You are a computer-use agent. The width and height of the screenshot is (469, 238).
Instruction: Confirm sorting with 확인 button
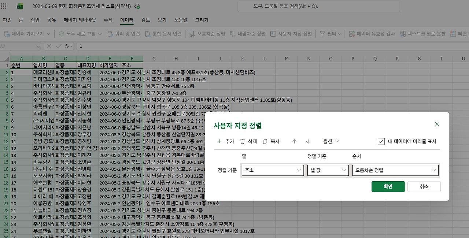388,186
